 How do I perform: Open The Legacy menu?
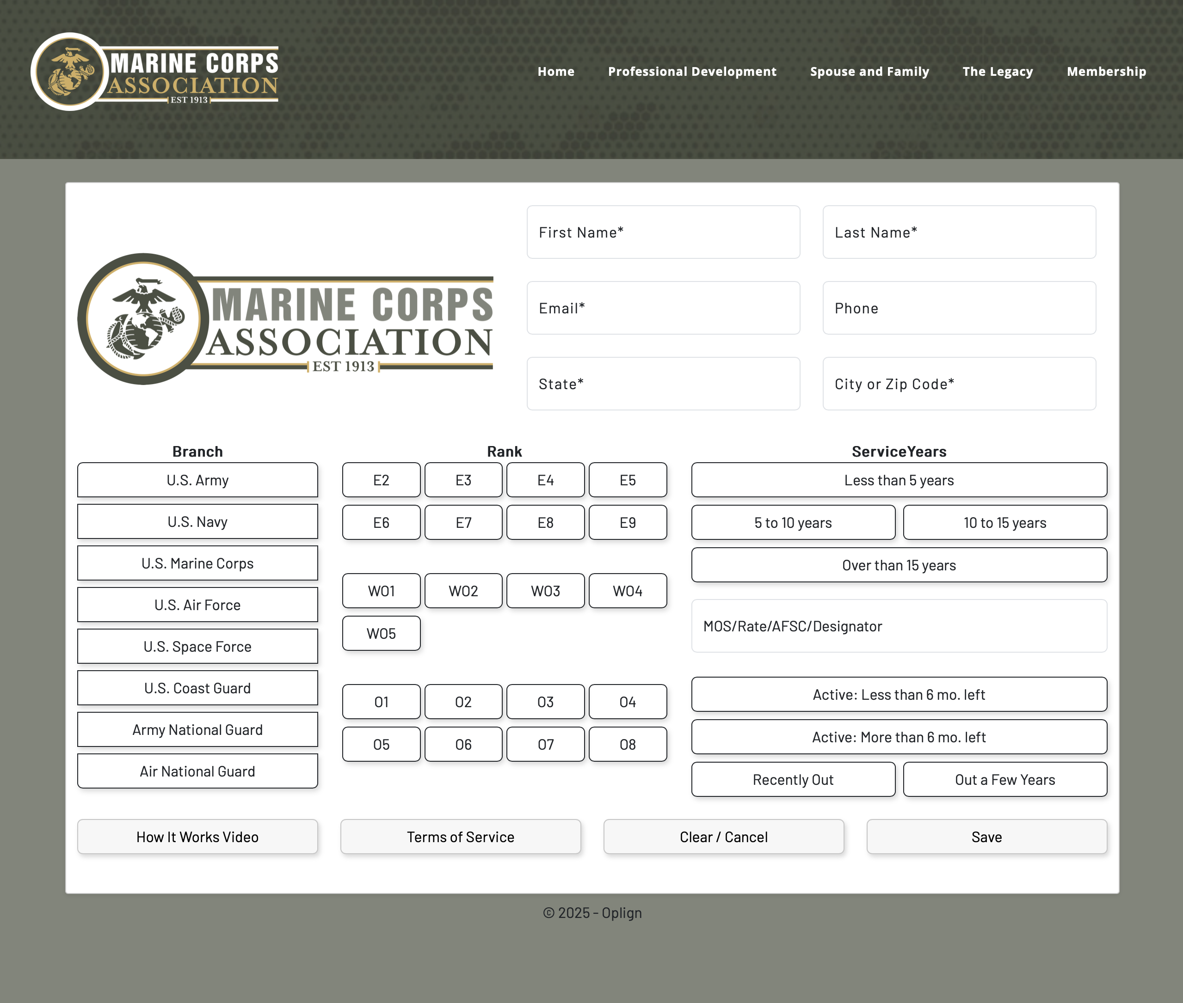click(x=998, y=72)
